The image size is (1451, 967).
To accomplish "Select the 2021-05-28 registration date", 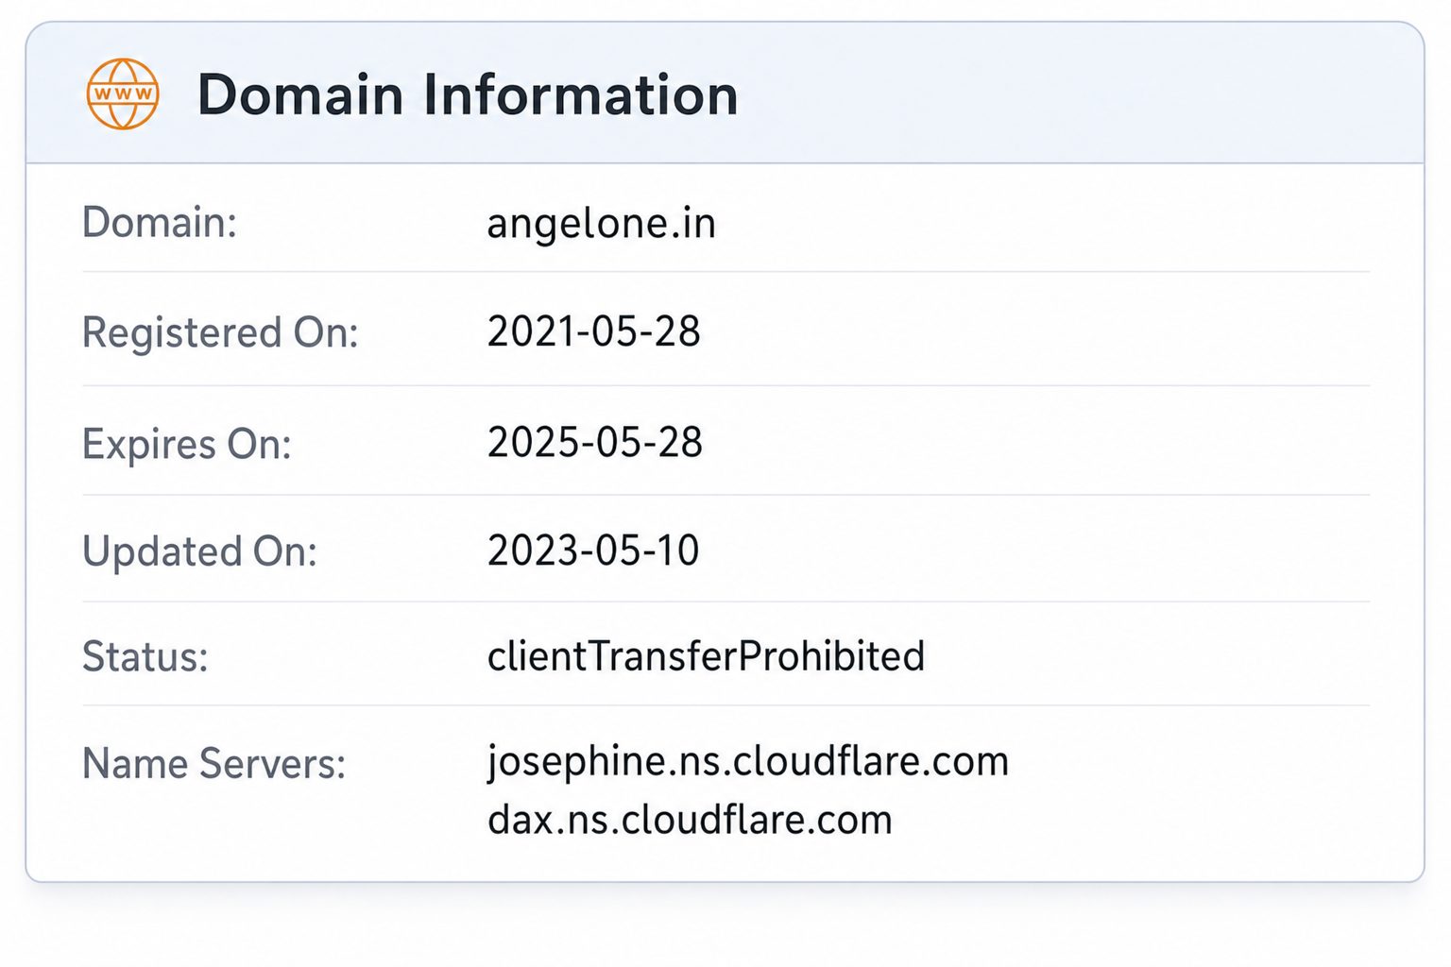I will click(593, 331).
